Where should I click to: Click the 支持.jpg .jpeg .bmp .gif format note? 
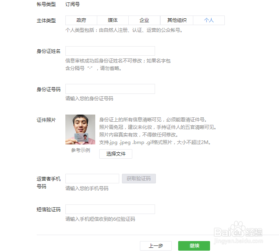tap(155, 142)
